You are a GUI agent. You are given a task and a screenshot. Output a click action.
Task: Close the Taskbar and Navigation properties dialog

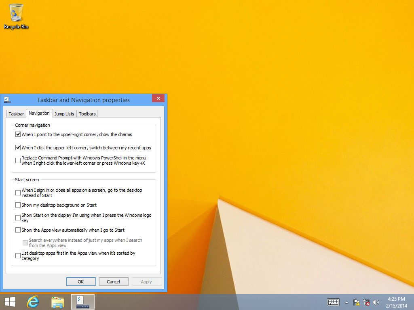click(x=158, y=98)
